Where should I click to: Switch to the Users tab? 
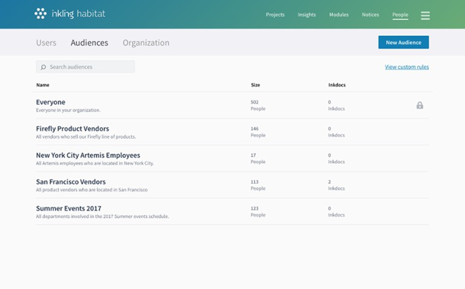(46, 43)
